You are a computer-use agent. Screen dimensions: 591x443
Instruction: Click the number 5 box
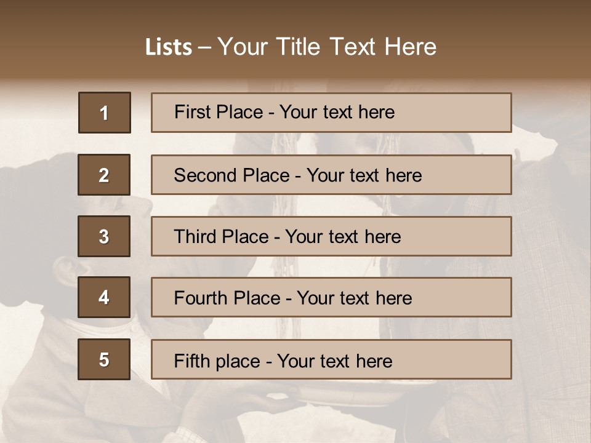tap(104, 359)
